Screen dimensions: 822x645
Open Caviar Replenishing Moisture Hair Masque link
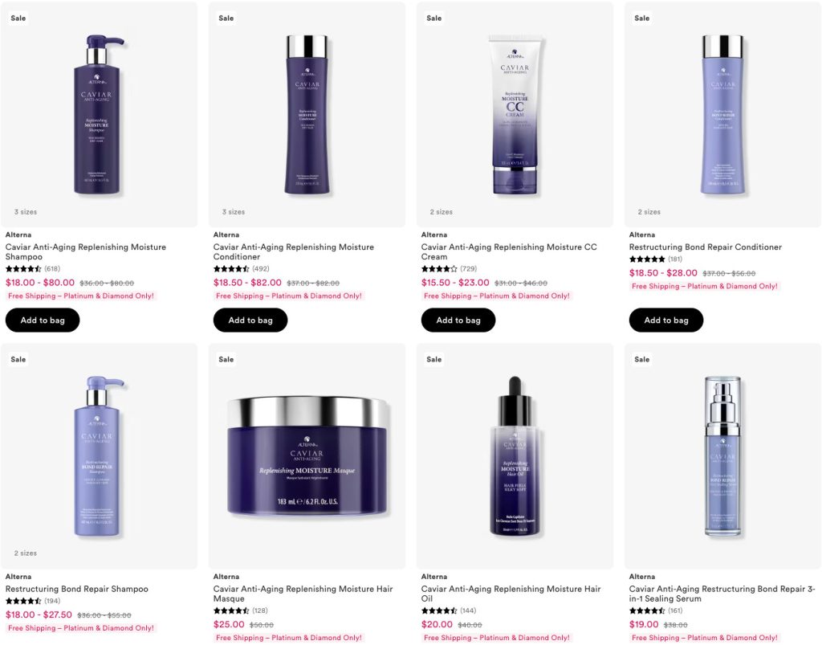click(303, 594)
